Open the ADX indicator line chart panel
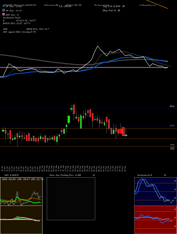 (21, 191)
